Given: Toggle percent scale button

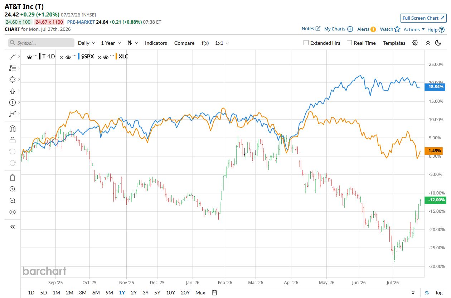Looking at the screenshot, I should [x=427, y=293].
